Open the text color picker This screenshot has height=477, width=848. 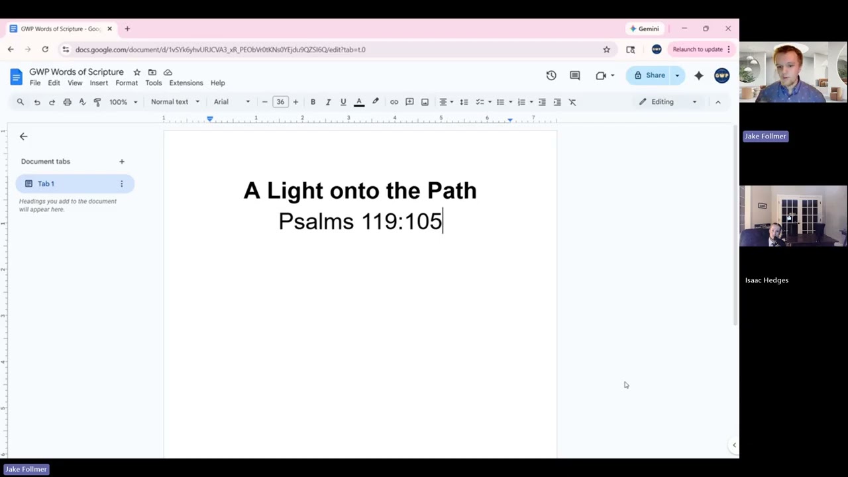click(359, 102)
